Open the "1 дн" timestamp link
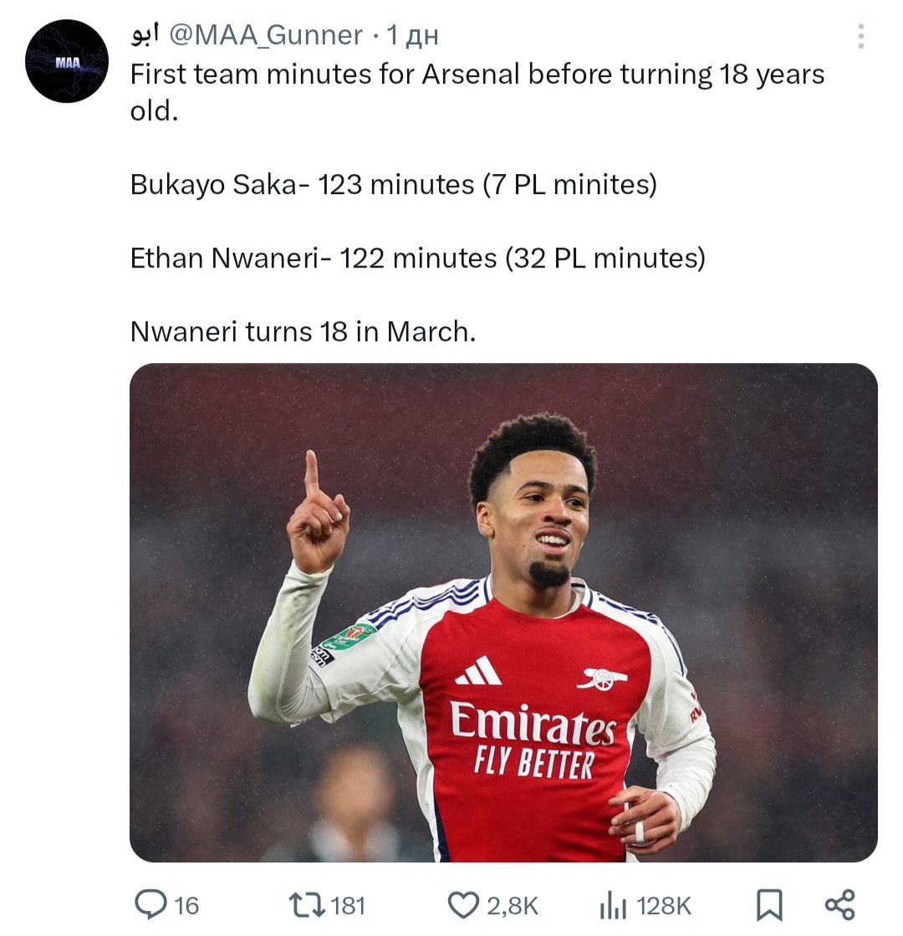This screenshot has width=903, height=936. click(413, 36)
